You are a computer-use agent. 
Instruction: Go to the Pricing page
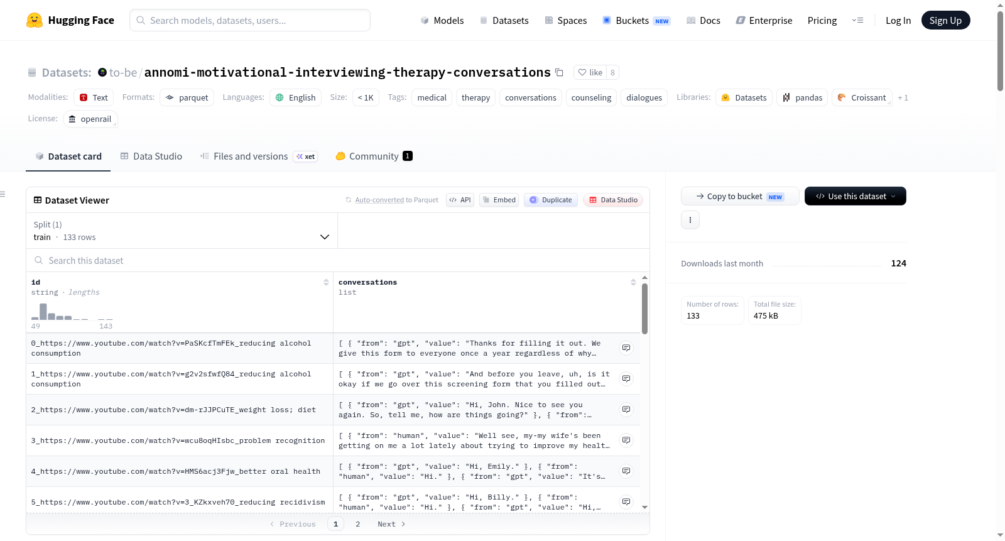point(822,21)
